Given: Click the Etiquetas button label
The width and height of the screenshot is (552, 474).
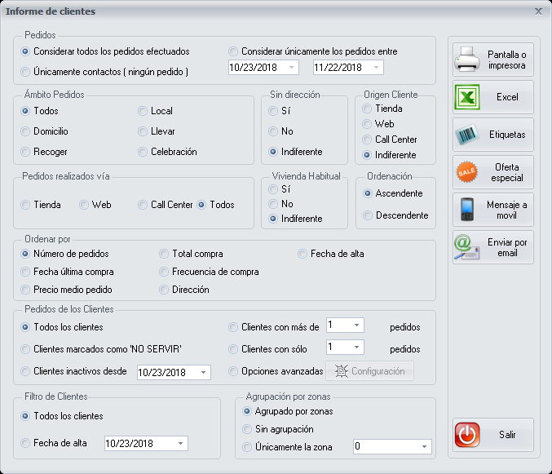Looking at the screenshot, I should [507, 135].
